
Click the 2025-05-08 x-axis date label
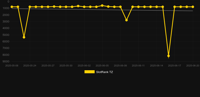tap(12, 66)
